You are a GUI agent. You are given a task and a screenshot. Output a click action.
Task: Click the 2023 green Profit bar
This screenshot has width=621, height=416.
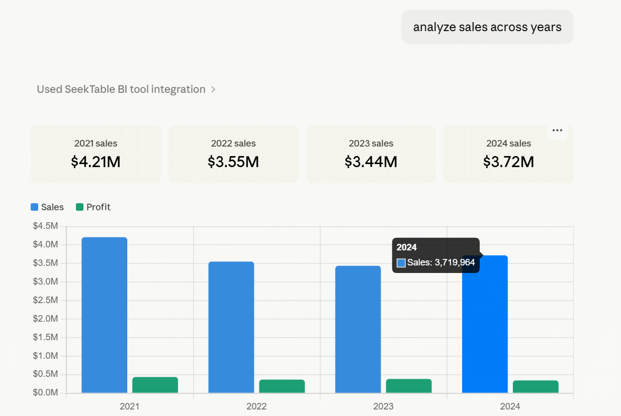click(409, 386)
